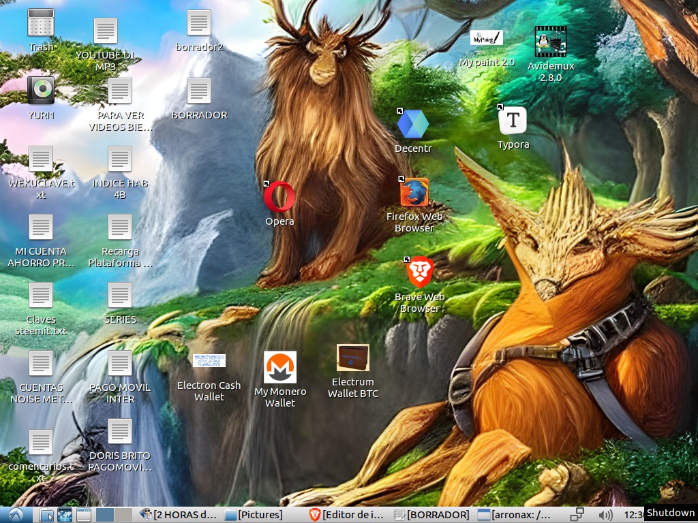Launch Opera browser shortcut

tap(279, 196)
